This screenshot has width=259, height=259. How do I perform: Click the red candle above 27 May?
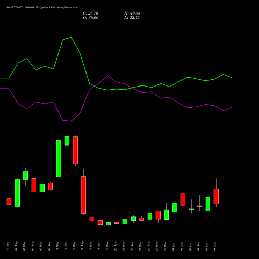(x=158, y=215)
